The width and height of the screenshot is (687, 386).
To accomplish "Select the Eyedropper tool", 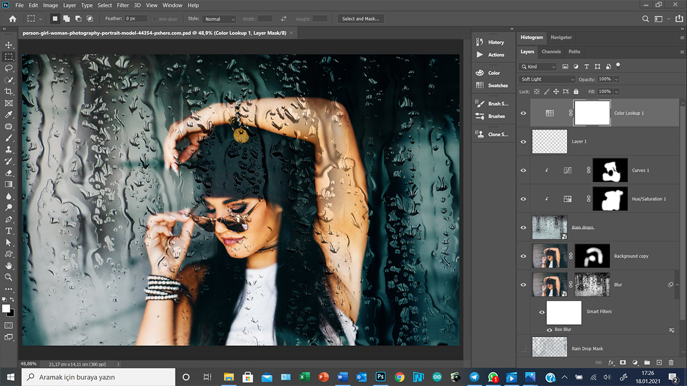I will tap(9, 114).
